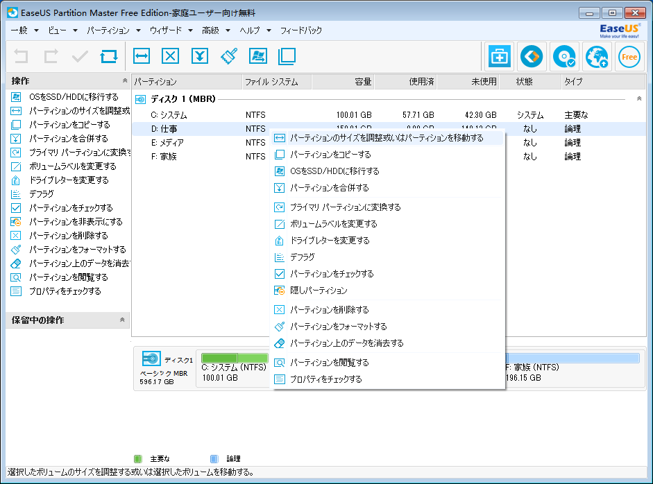Open the フィードバック menu item
The image size is (653, 484).
(300, 31)
